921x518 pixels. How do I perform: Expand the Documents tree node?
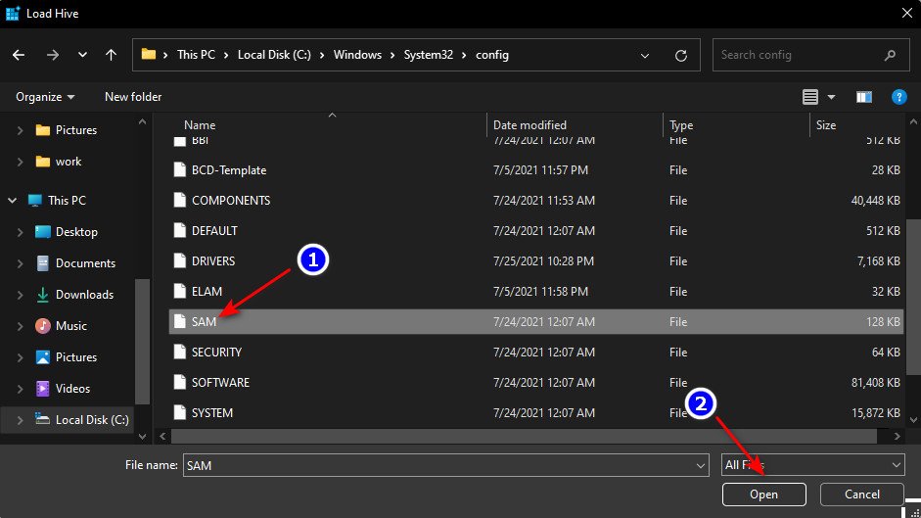tap(21, 263)
